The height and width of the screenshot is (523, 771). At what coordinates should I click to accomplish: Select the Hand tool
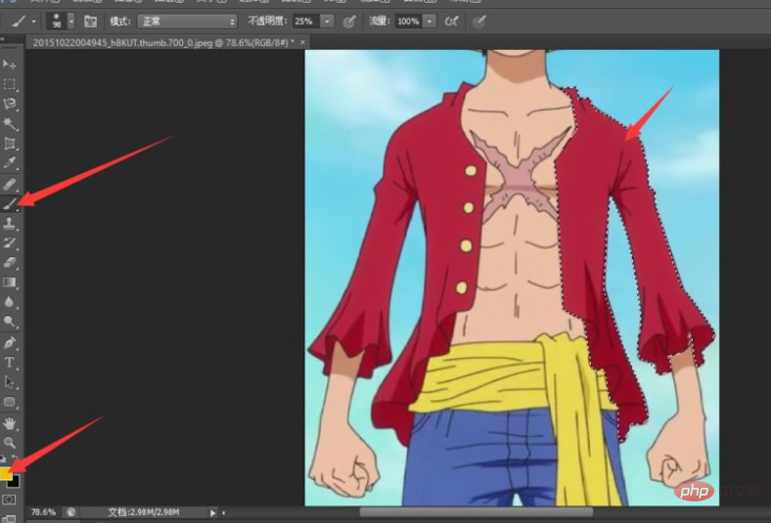[9, 423]
